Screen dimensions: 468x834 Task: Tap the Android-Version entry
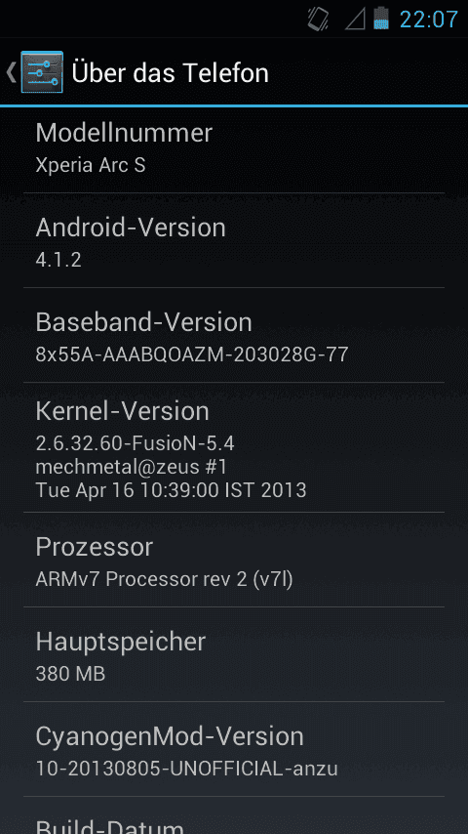point(234,240)
